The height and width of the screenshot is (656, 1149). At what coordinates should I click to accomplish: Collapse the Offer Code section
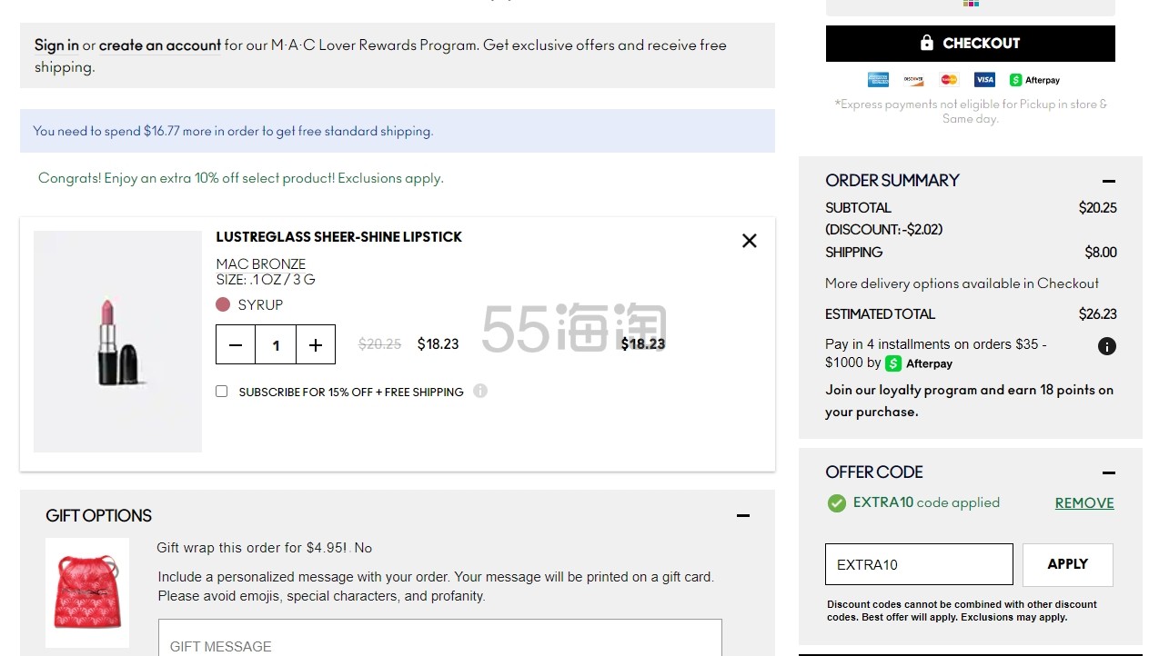click(1107, 472)
